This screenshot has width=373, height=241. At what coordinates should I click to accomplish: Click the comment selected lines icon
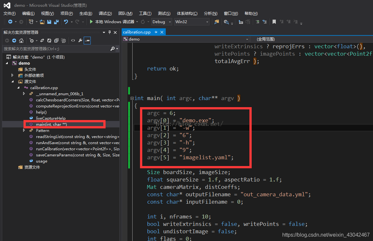(x=257, y=22)
